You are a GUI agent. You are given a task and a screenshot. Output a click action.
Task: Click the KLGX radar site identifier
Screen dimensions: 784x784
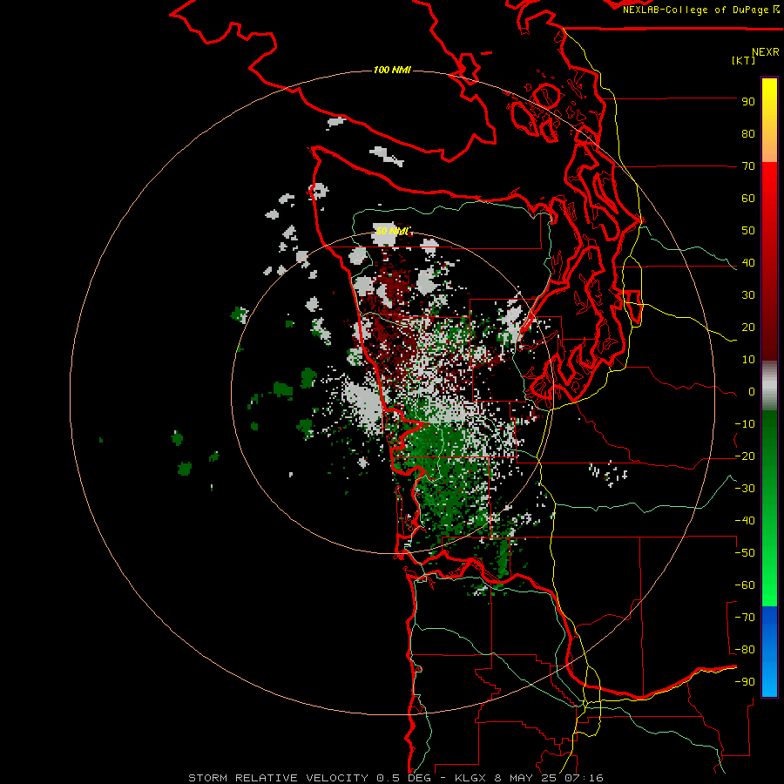click(x=470, y=778)
